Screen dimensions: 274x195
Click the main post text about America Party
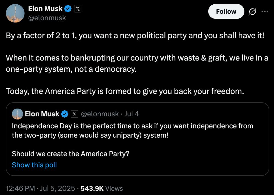(x=137, y=63)
